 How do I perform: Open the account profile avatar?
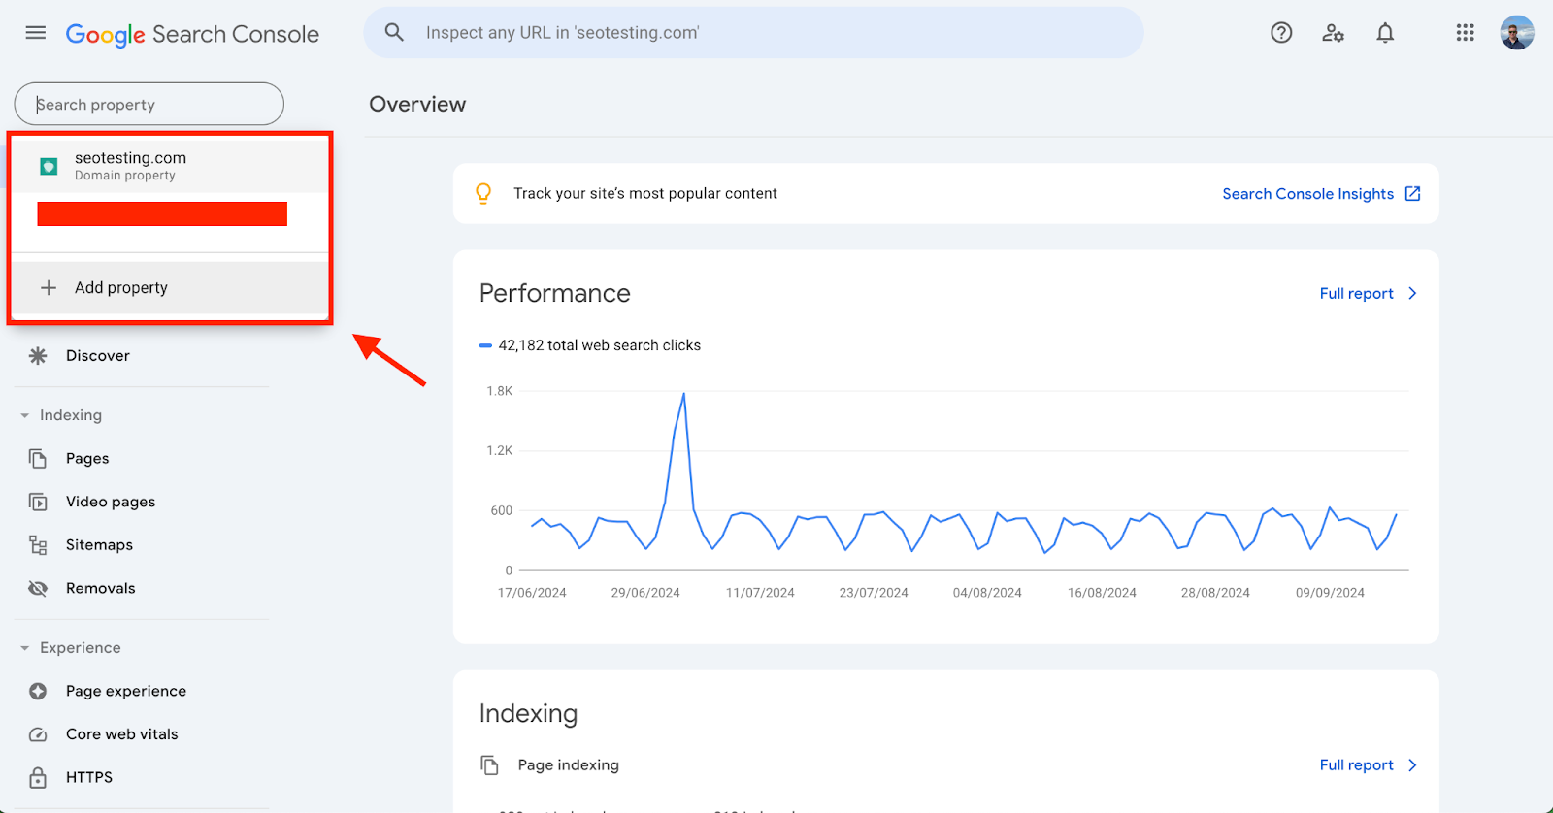[1517, 33]
